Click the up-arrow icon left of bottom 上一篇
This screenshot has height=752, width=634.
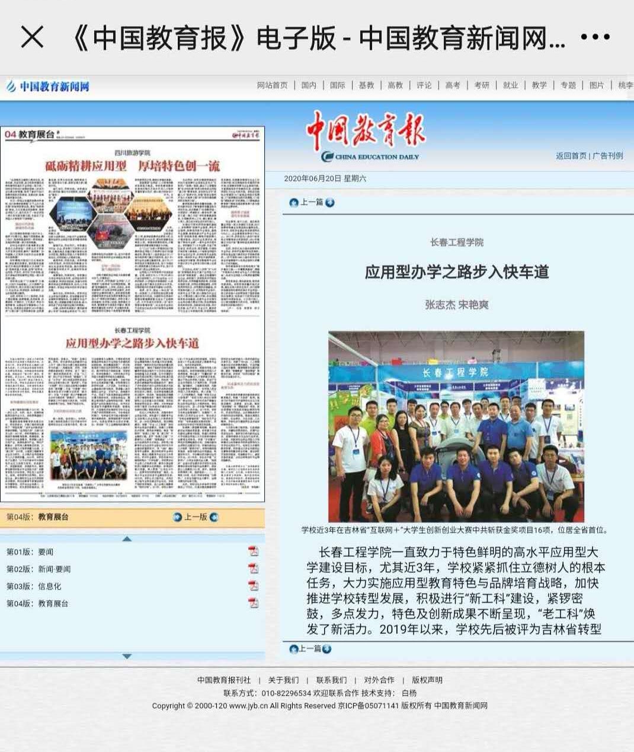coord(293,649)
